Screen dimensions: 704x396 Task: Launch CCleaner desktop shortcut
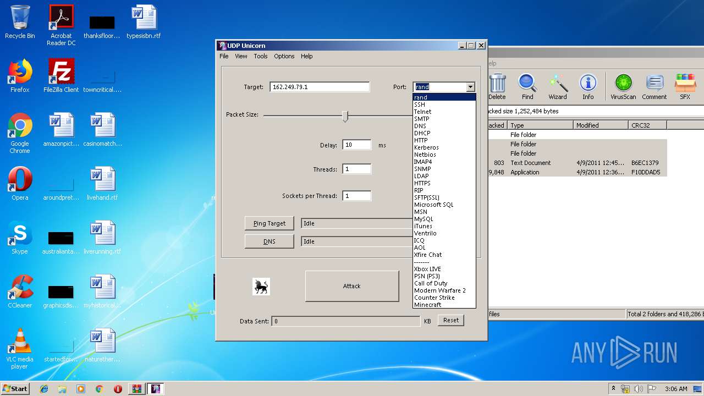[20, 291]
